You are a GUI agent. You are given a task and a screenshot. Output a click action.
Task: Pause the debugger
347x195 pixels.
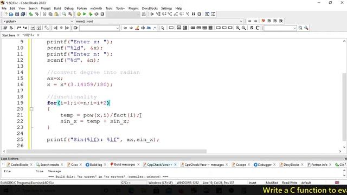(x=194, y=14)
